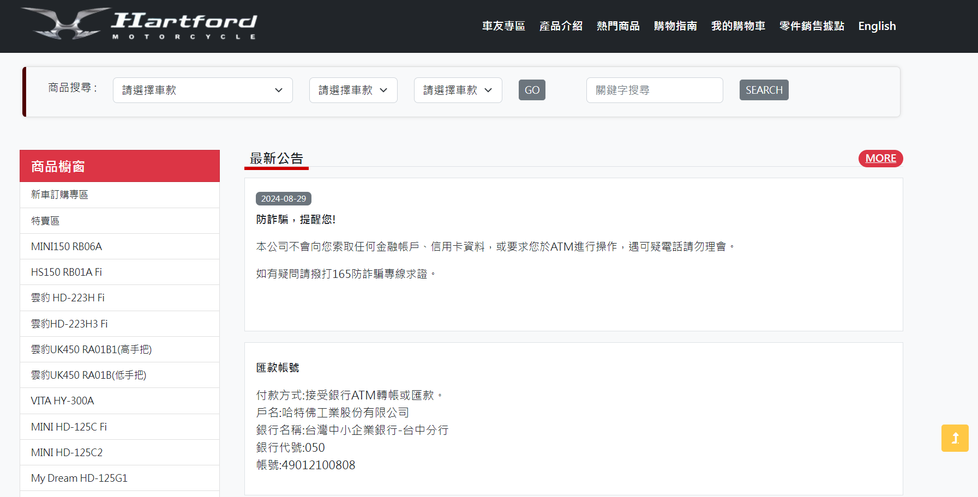
Task: Select MINI150 RB06A in sidebar
Action: pyautogui.click(x=119, y=246)
